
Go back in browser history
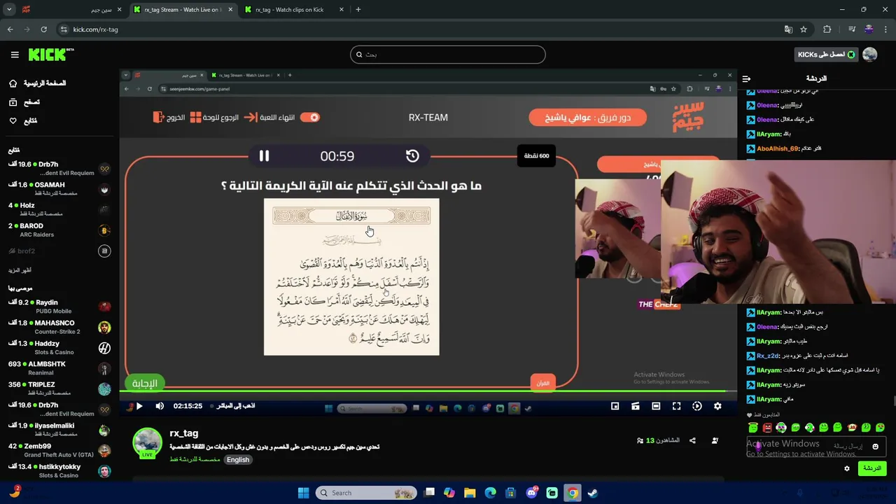click(x=10, y=29)
